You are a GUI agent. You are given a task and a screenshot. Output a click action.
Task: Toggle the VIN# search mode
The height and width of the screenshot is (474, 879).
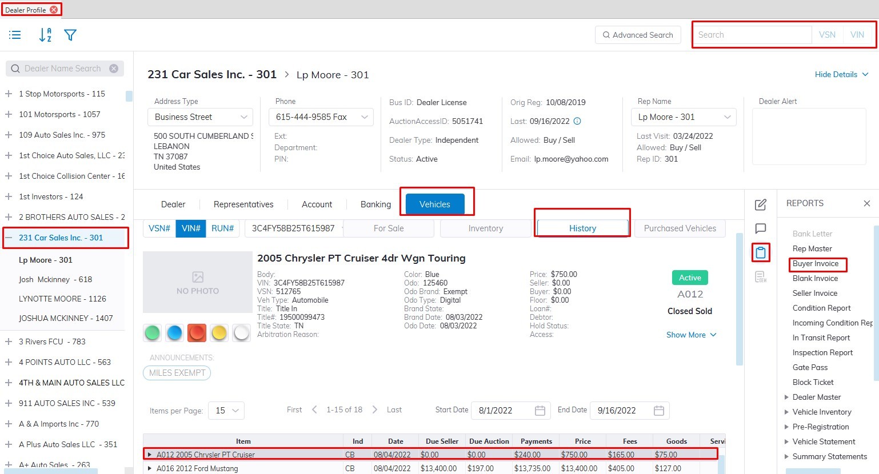click(191, 228)
